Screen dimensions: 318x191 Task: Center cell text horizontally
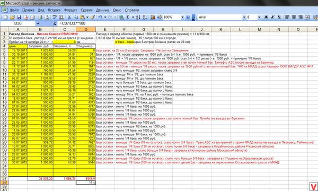click(294, 18)
